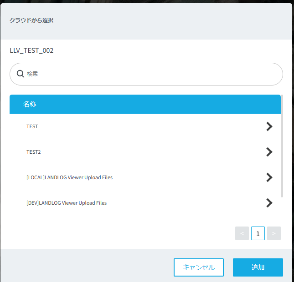Open TEST2 using its right chevron
The height and width of the screenshot is (282, 294).
[x=269, y=152]
